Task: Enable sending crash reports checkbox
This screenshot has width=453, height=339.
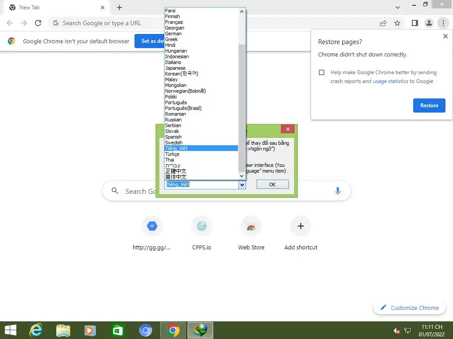Action: [x=322, y=72]
